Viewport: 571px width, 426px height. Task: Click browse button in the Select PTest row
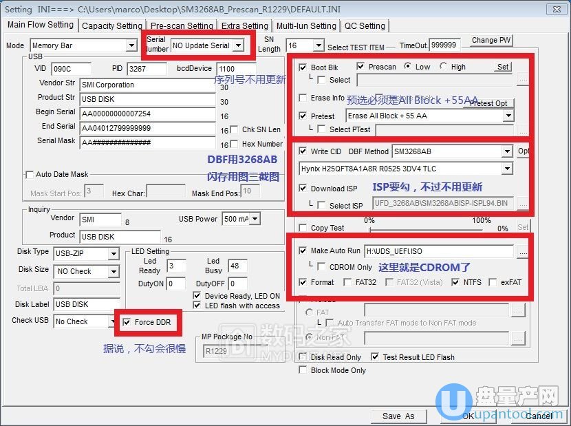pyautogui.click(x=523, y=129)
